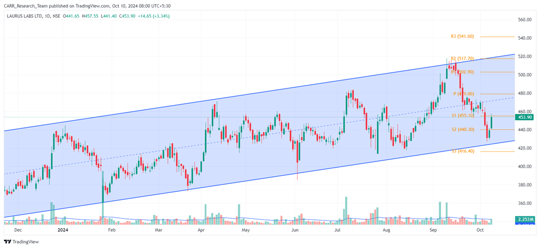Screen dimensions: 540x248
Task: Click the TradingView logo at bottom left
Action: (22, 242)
